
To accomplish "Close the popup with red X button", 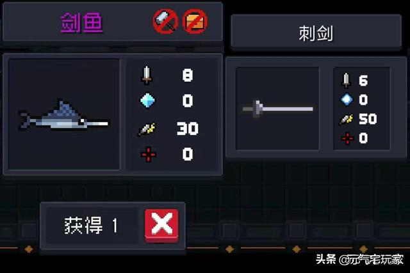I will coord(161,226).
